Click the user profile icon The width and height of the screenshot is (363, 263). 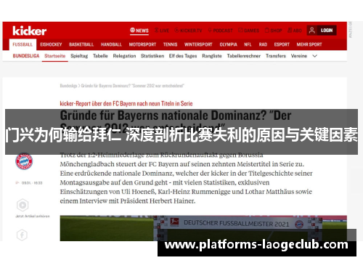coord(312,31)
